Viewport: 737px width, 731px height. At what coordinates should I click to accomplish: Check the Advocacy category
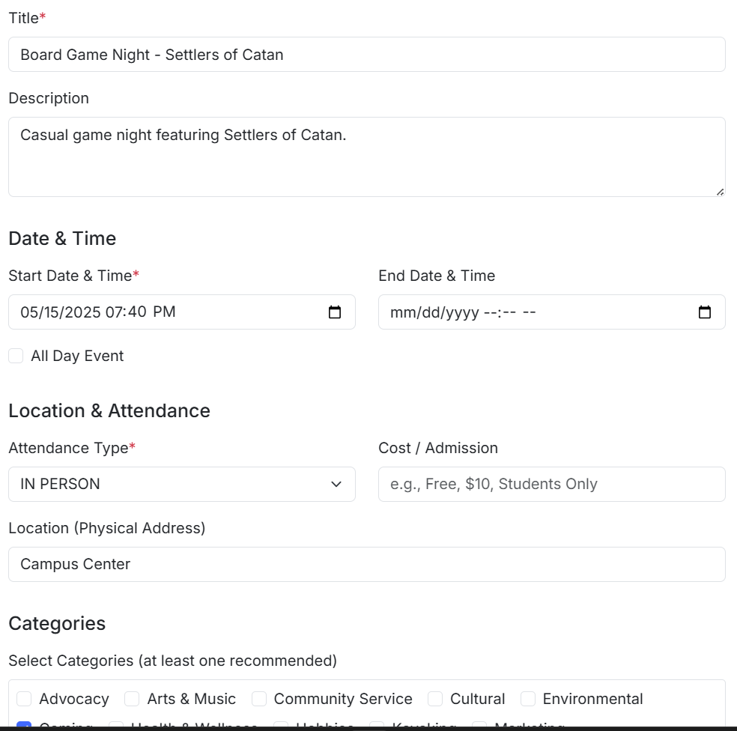pyautogui.click(x=24, y=699)
